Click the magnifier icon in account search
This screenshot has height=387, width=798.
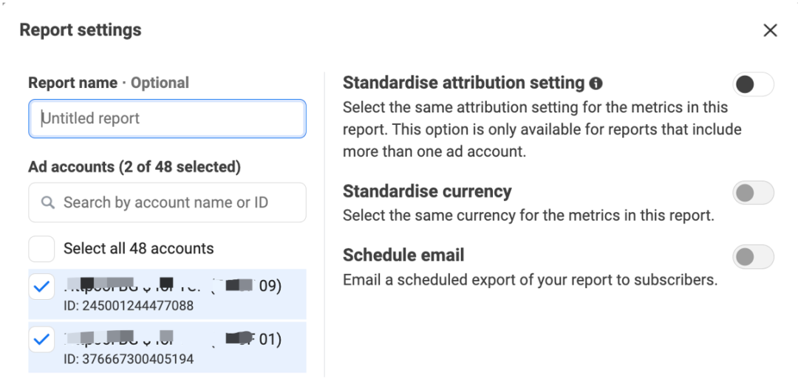[48, 202]
